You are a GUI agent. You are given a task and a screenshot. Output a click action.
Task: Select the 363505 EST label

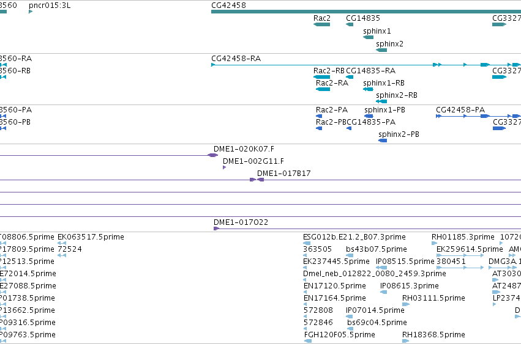(317, 249)
